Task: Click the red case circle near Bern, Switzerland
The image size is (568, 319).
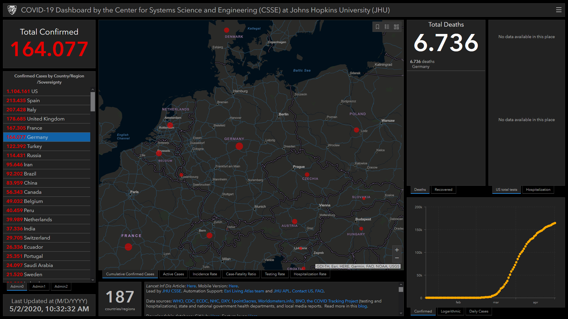Action: pyautogui.click(x=209, y=235)
